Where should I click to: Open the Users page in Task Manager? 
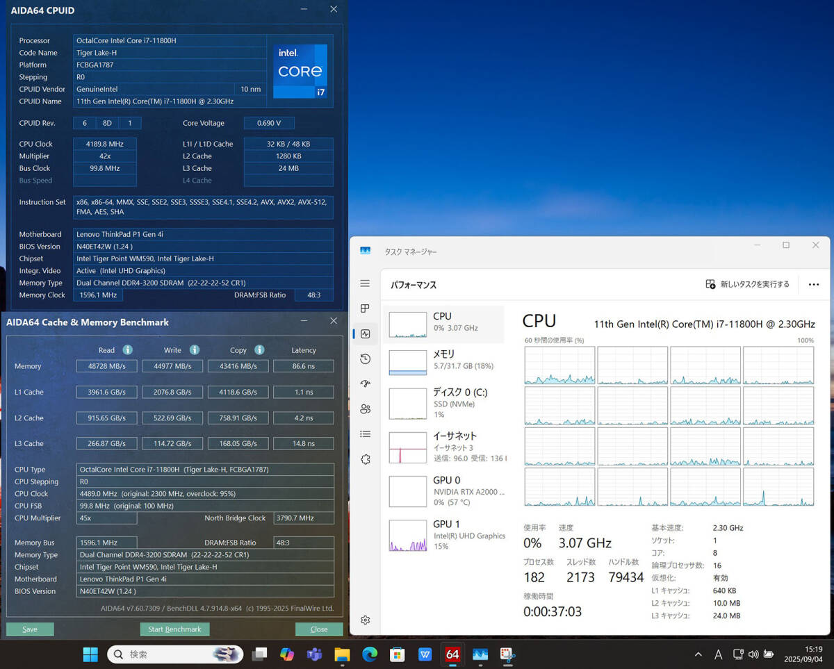(x=366, y=408)
